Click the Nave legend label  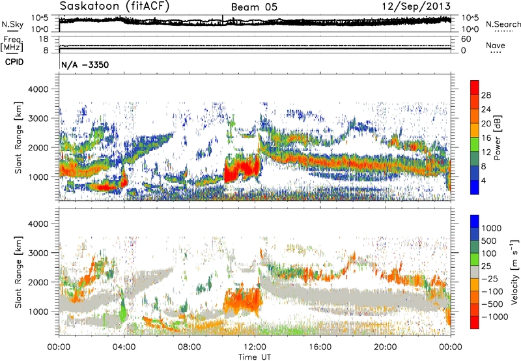point(495,45)
